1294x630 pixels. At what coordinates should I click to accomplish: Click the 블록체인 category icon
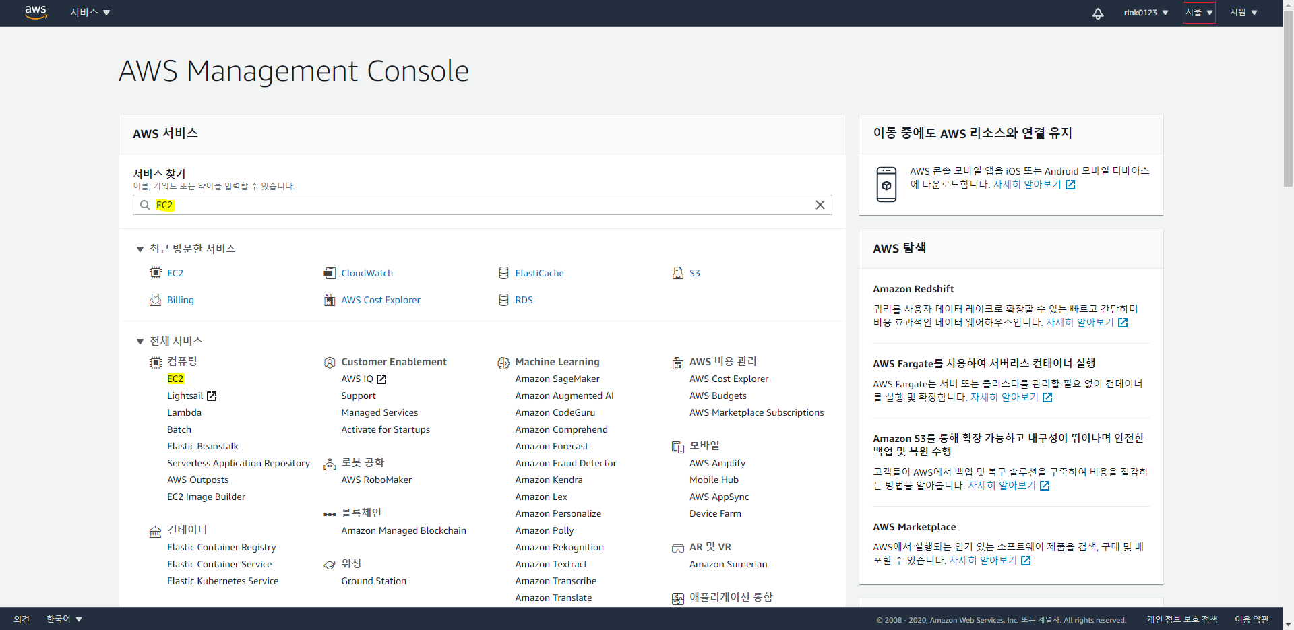click(330, 514)
